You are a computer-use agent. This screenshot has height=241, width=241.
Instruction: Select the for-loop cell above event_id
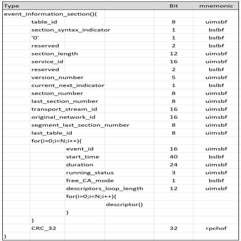click(56, 141)
